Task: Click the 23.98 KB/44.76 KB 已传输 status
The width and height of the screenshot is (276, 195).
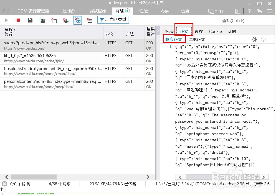Action: point(113,184)
